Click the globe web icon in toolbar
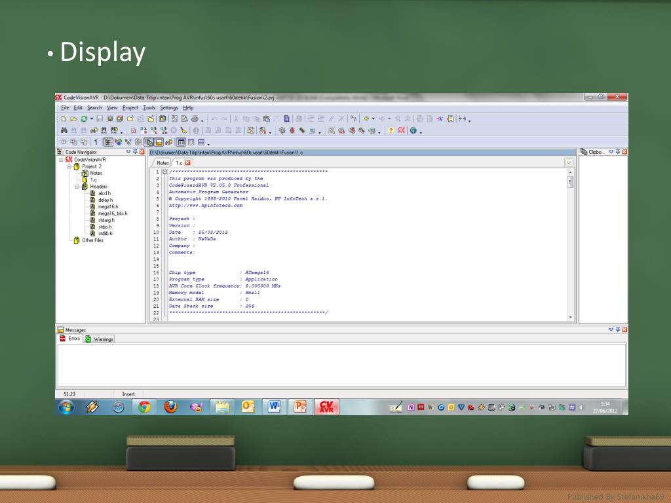 click(413, 130)
